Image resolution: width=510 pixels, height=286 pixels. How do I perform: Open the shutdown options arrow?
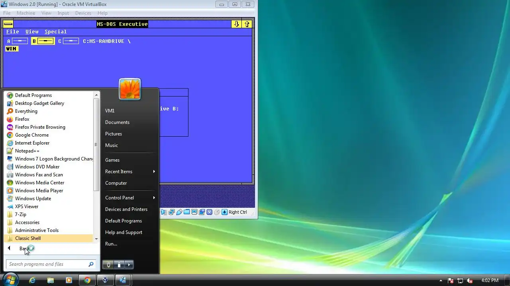pos(129,265)
